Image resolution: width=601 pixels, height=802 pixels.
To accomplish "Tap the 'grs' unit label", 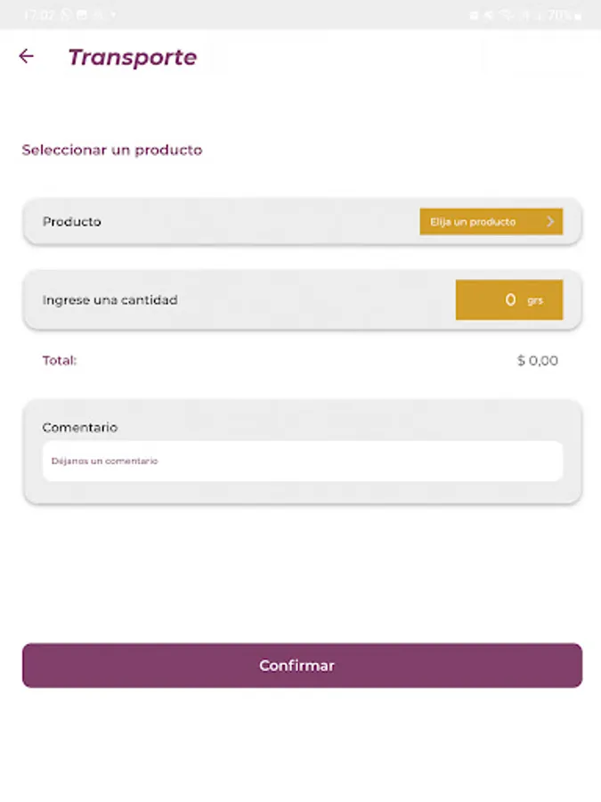I will coord(535,301).
